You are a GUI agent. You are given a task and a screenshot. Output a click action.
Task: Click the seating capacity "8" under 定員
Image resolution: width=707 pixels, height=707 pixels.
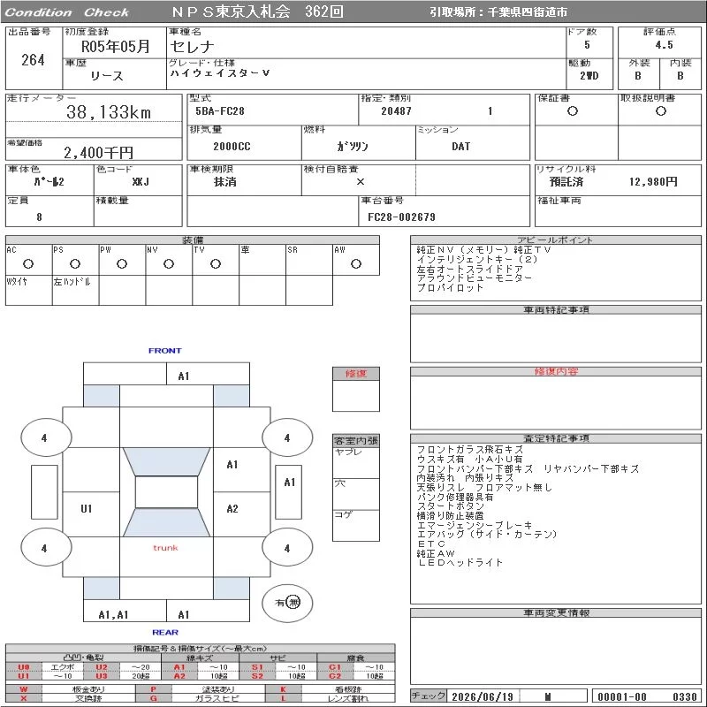coord(39,217)
